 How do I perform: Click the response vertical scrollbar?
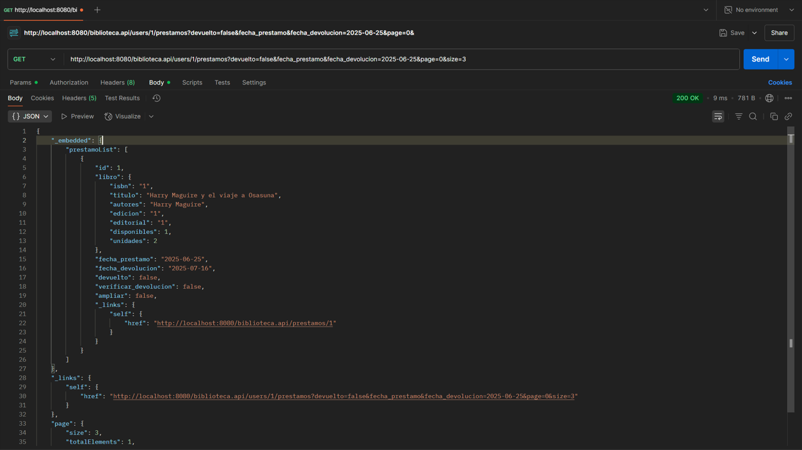coord(790,270)
